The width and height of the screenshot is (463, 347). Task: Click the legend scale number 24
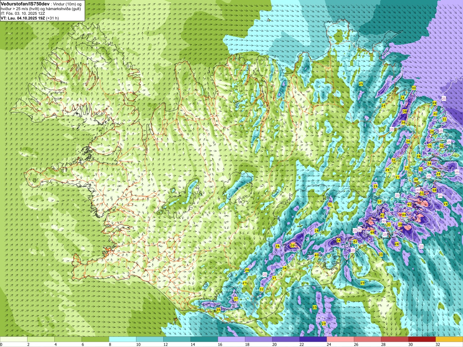click(x=329, y=344)
